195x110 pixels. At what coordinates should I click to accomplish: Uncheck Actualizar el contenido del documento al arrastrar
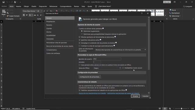(80, 43)
